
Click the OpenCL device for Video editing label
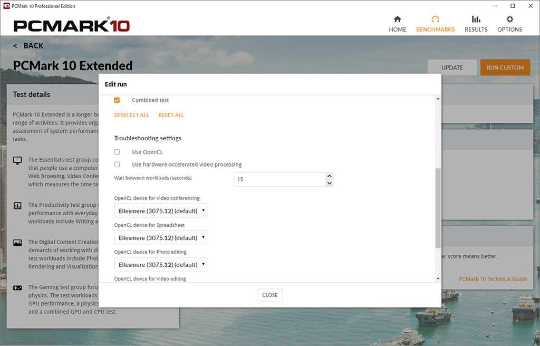150,279
